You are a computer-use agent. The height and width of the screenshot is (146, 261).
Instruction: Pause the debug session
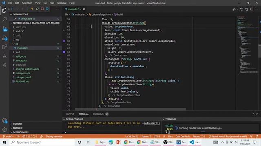(12, 9)
